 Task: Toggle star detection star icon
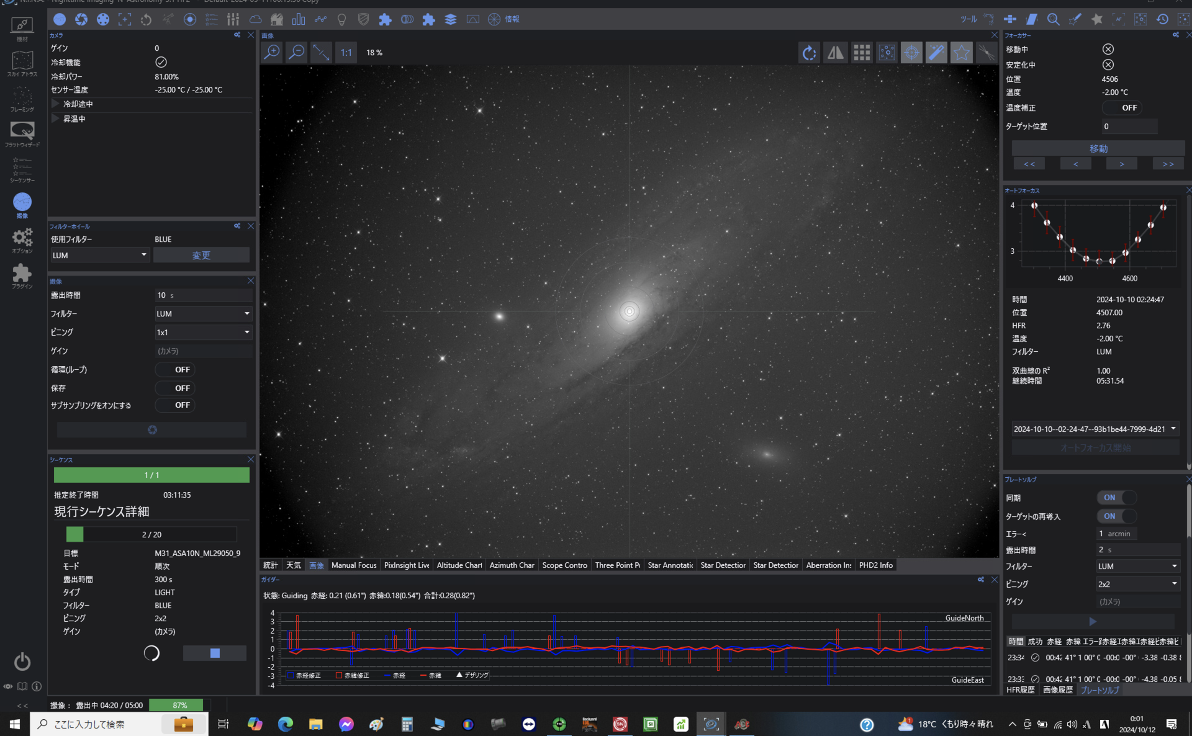(x=961, y=53)
